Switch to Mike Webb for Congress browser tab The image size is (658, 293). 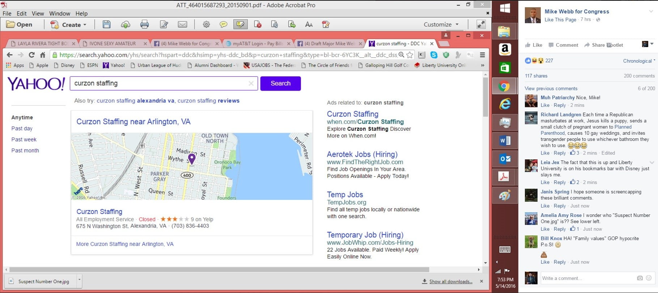(186, 43)
